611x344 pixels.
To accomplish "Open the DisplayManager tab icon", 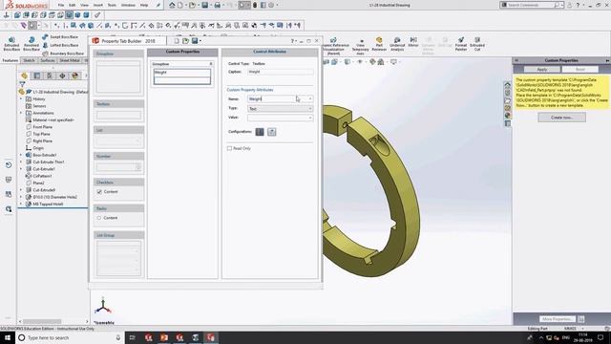I will pyautogui.click(x=74, y=75).
